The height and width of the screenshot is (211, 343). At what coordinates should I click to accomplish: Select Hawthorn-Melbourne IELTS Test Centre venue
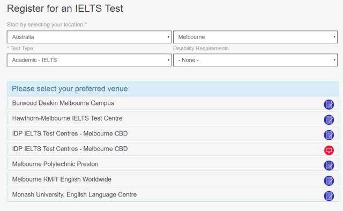coord(173,118)
